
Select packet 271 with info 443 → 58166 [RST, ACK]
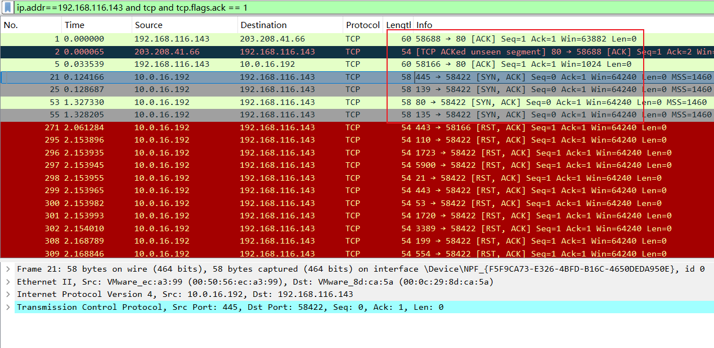pyautogui.click(x=357, y=127)
